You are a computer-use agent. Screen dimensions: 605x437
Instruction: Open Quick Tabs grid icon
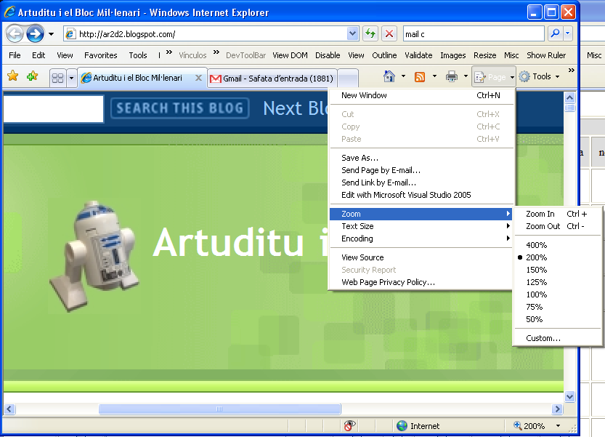point(58,78)
